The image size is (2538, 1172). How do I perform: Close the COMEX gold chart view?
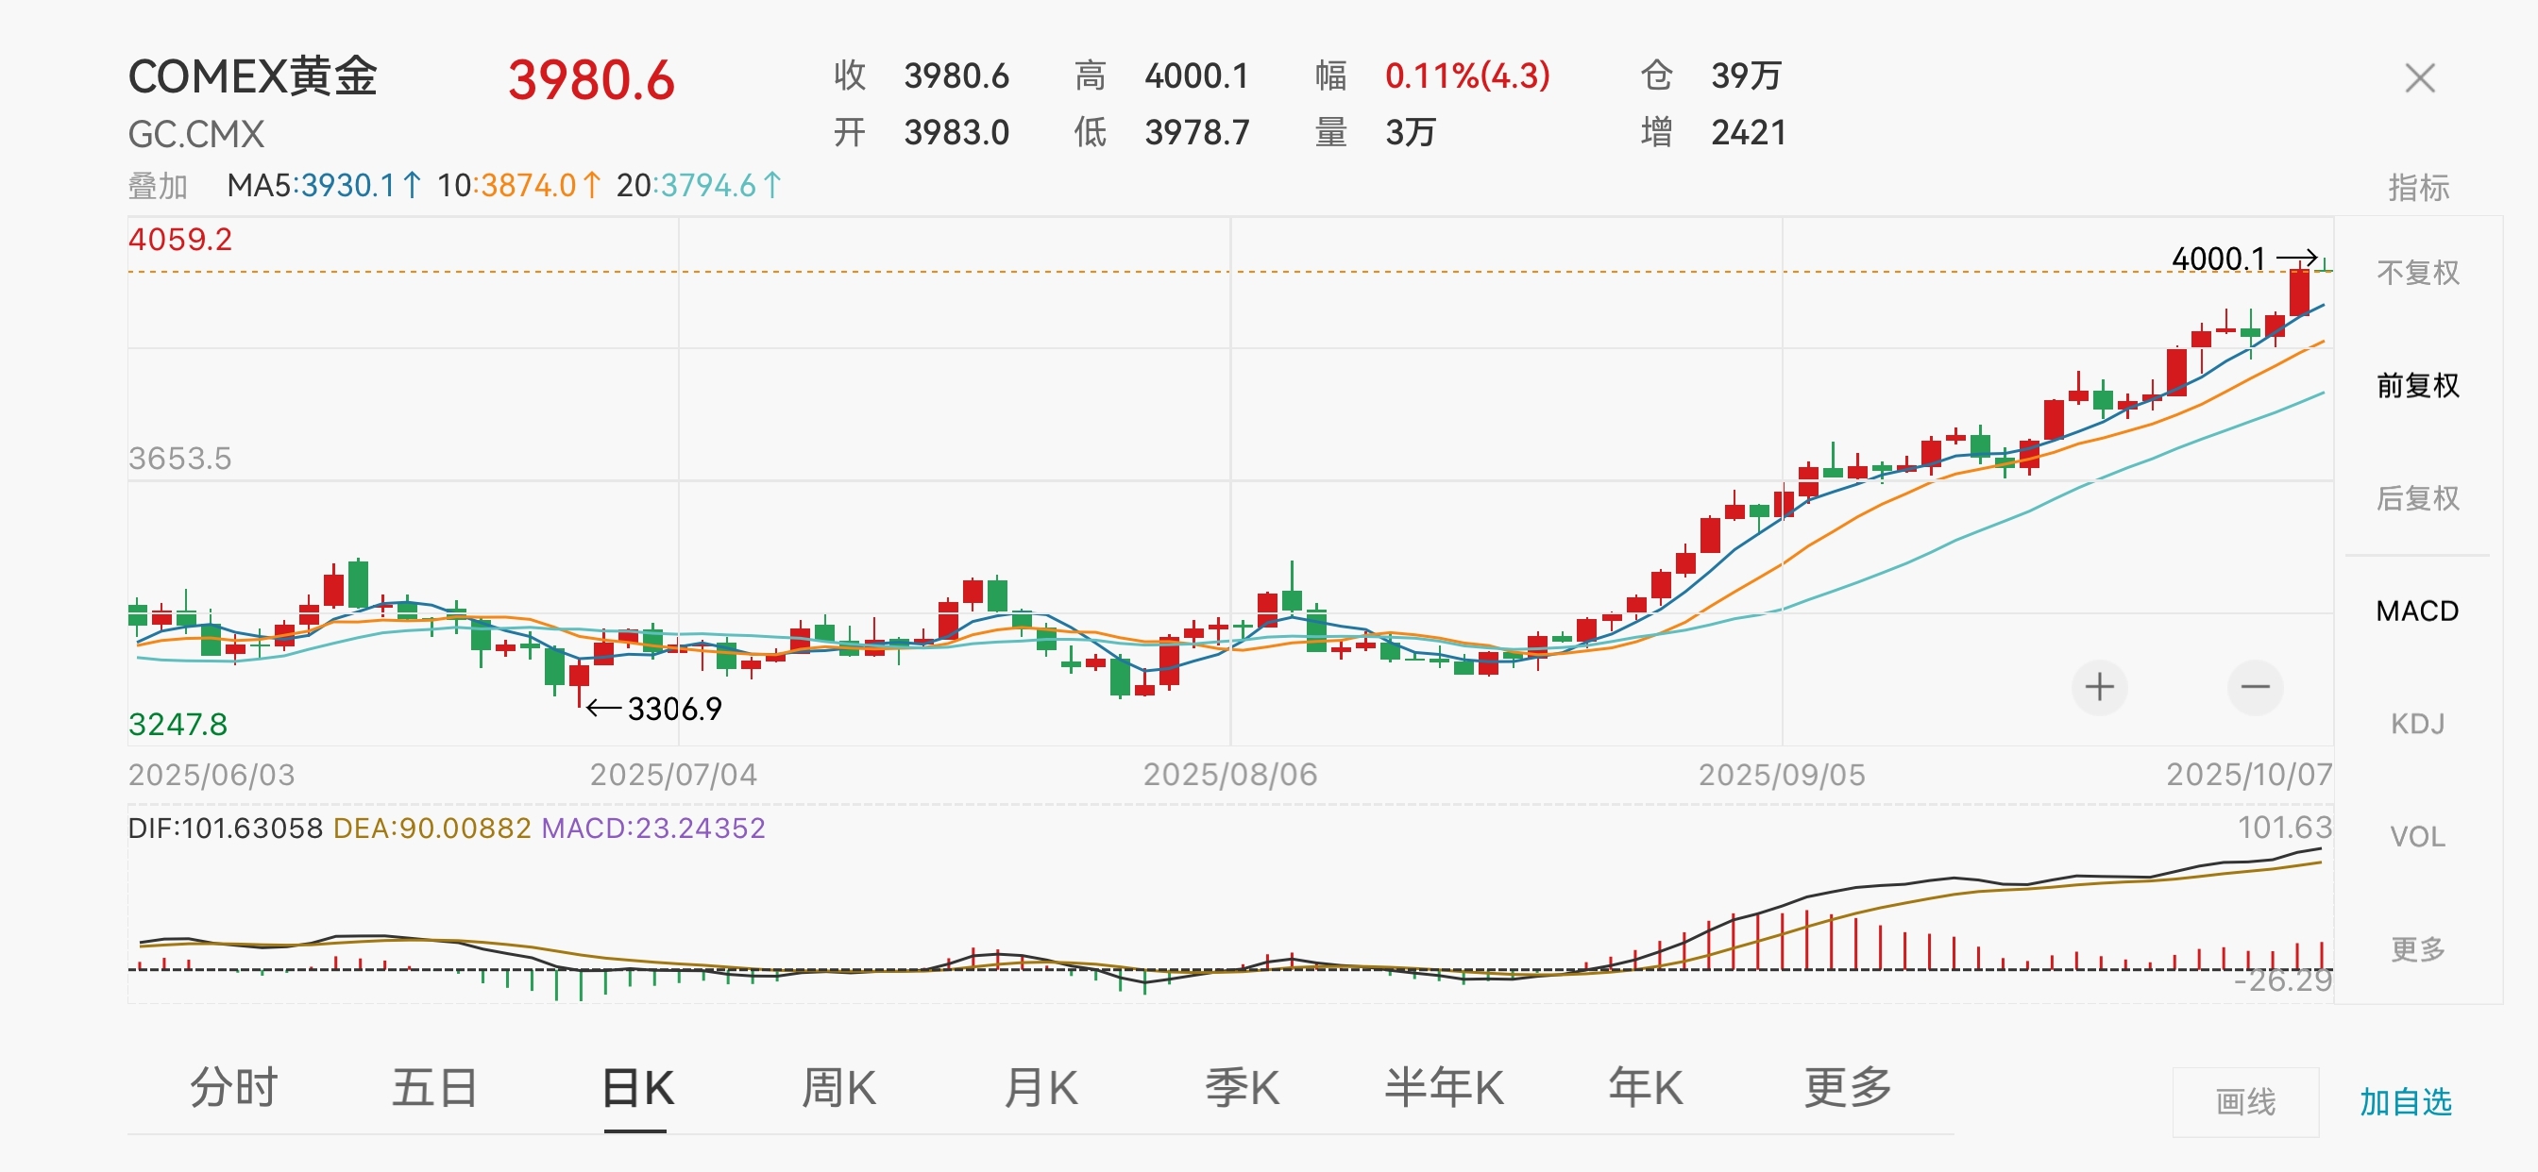coord(2419,77)
